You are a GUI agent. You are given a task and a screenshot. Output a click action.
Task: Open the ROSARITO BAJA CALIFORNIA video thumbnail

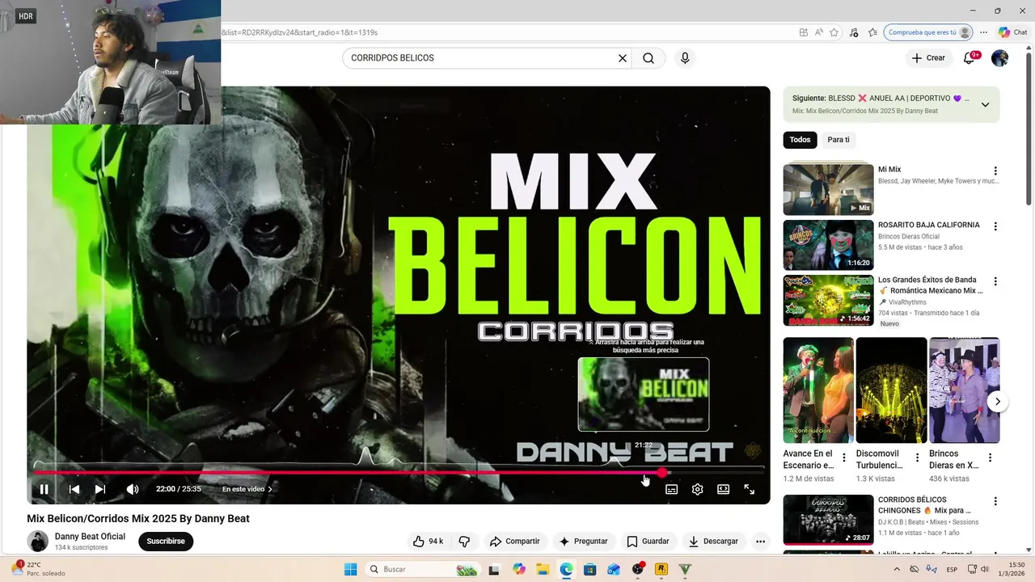pos(828,245)
